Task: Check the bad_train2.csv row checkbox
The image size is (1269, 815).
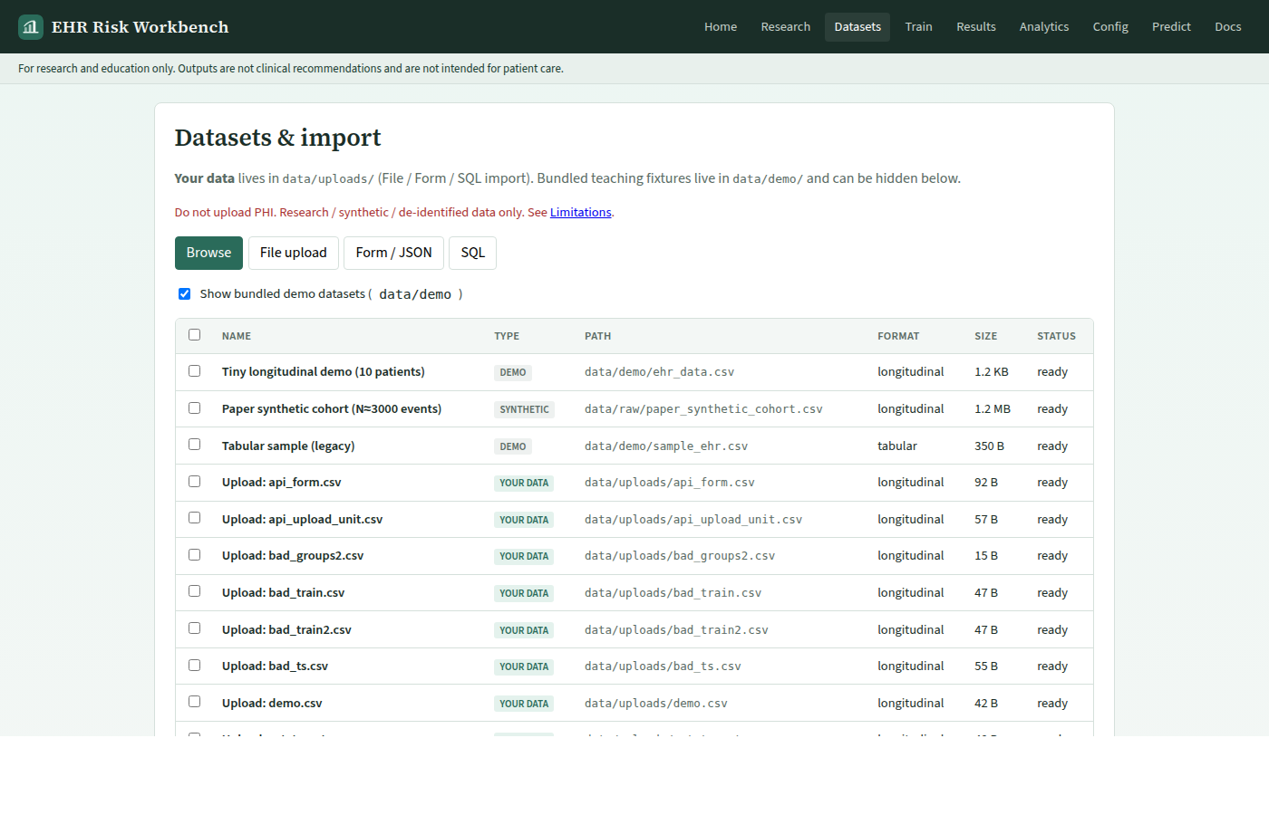Action: (194, 628)
